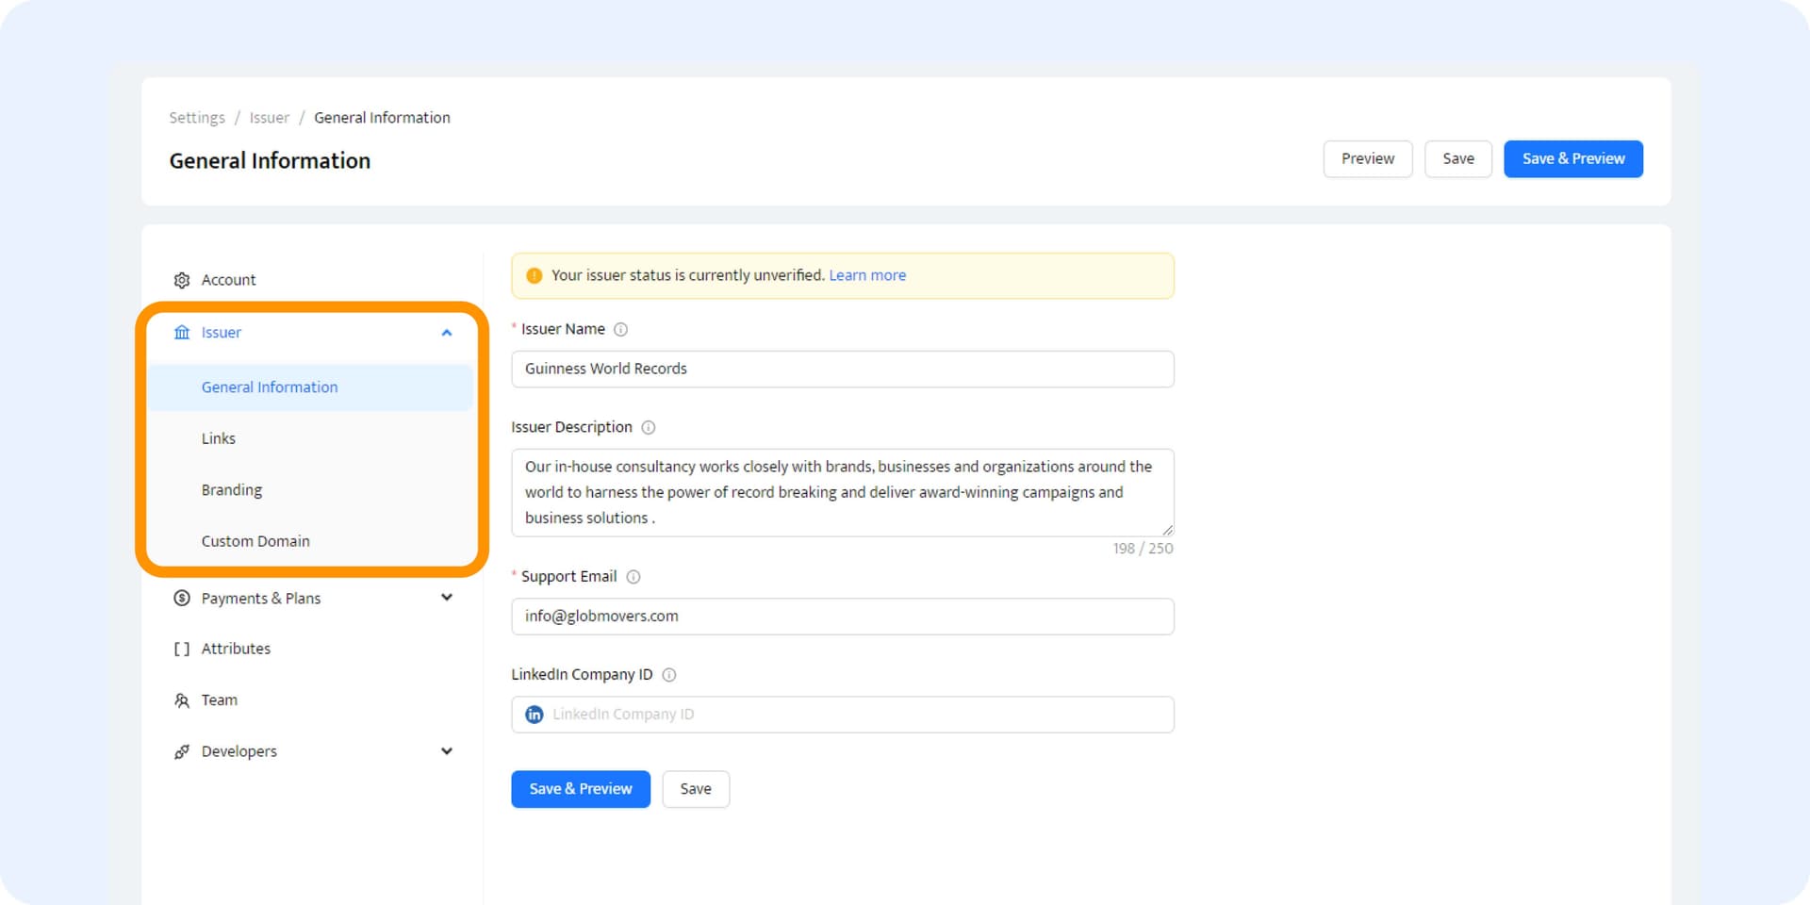
Task: Click the LinkedIn Company ID input field
Action: pyautogui.click(x=842, y=714)
